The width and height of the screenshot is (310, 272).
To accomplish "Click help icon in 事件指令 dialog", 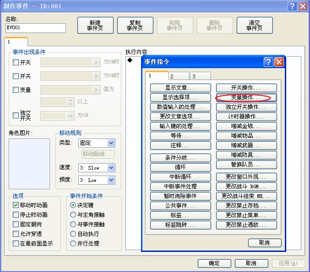I will (x=268, y=62).
